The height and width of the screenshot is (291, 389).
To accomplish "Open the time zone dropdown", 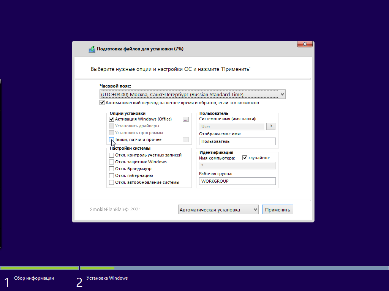I will coord(193,94).
